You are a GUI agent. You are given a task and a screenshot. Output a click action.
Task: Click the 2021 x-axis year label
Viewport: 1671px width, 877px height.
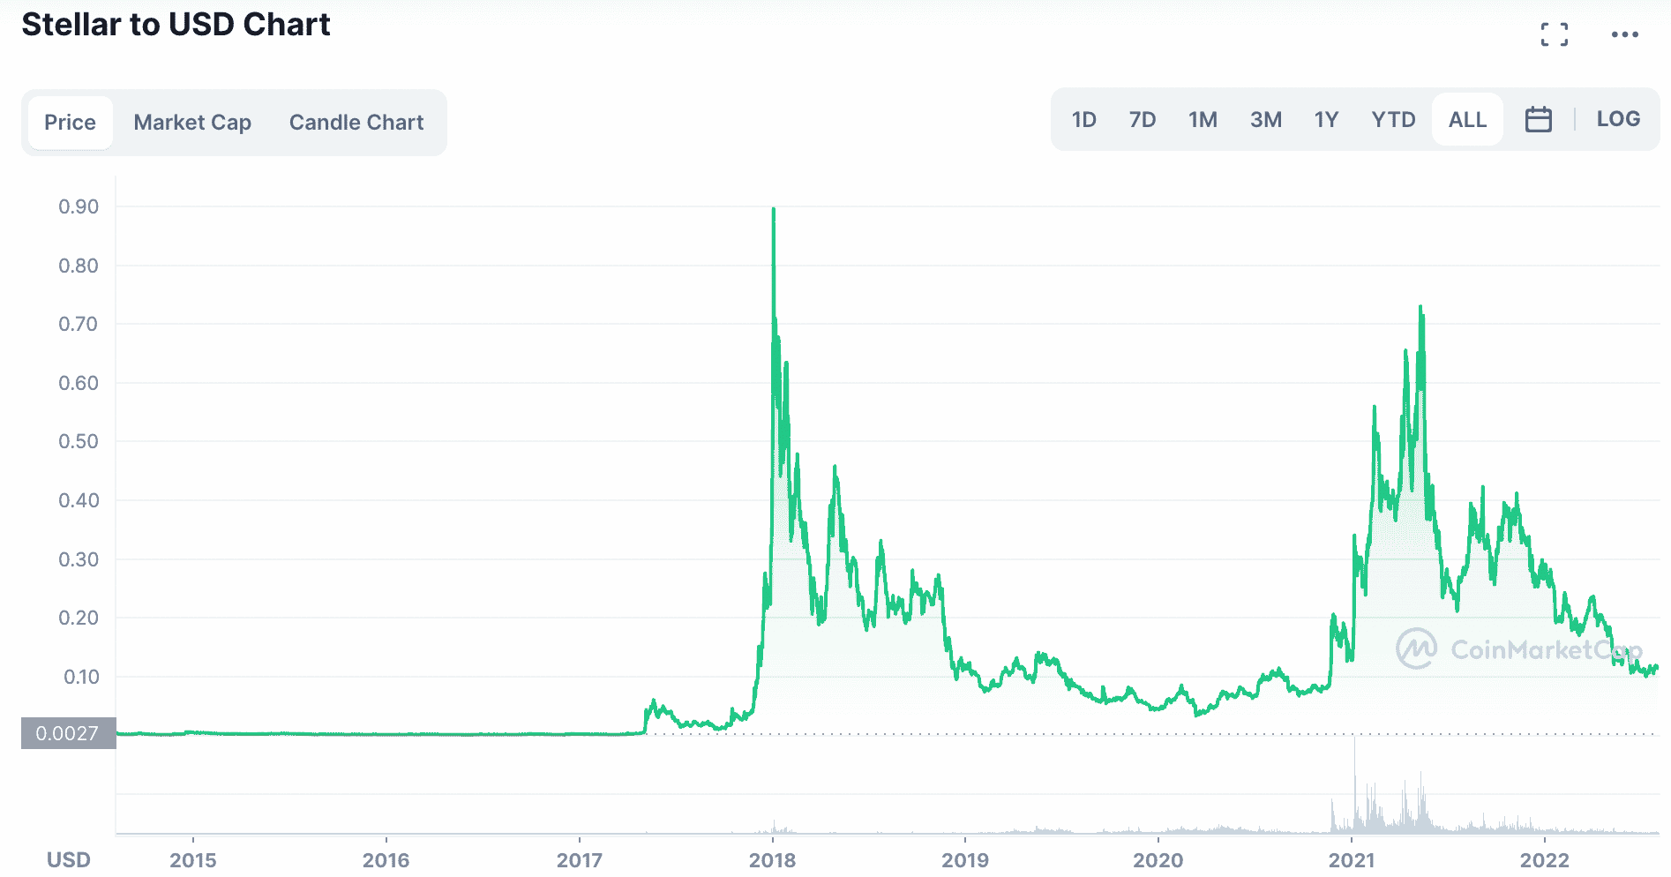[1352, 860]
